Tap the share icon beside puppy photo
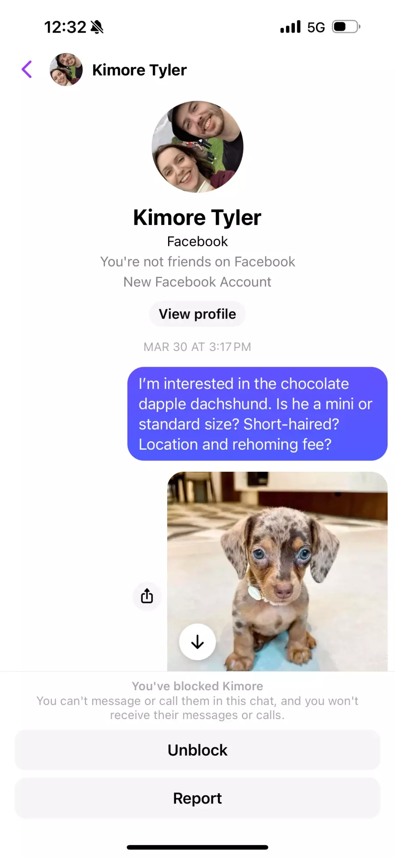This screenshot has height=857, width=395. 147,596
